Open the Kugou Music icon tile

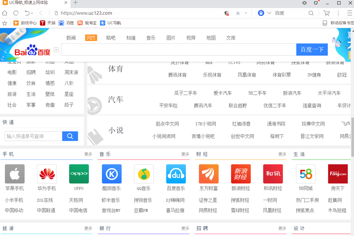coord(112,174)
